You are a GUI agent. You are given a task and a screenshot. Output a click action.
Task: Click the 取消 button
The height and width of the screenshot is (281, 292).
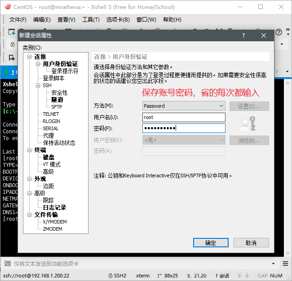[x=251, y=243]
